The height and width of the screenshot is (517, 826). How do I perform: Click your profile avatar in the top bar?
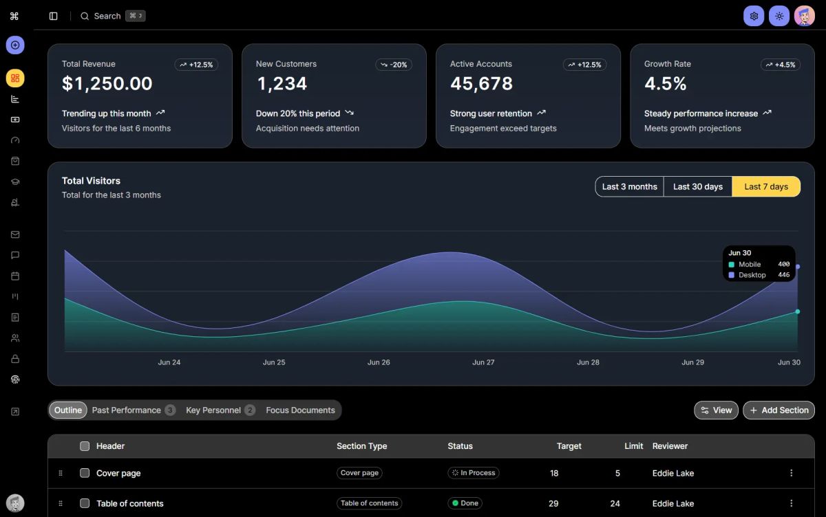click(x=804, y=15)
